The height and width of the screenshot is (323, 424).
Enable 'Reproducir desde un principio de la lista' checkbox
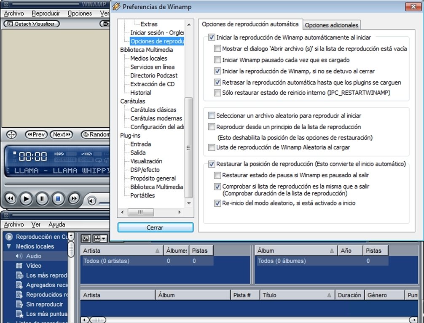(x=212, y=127)
